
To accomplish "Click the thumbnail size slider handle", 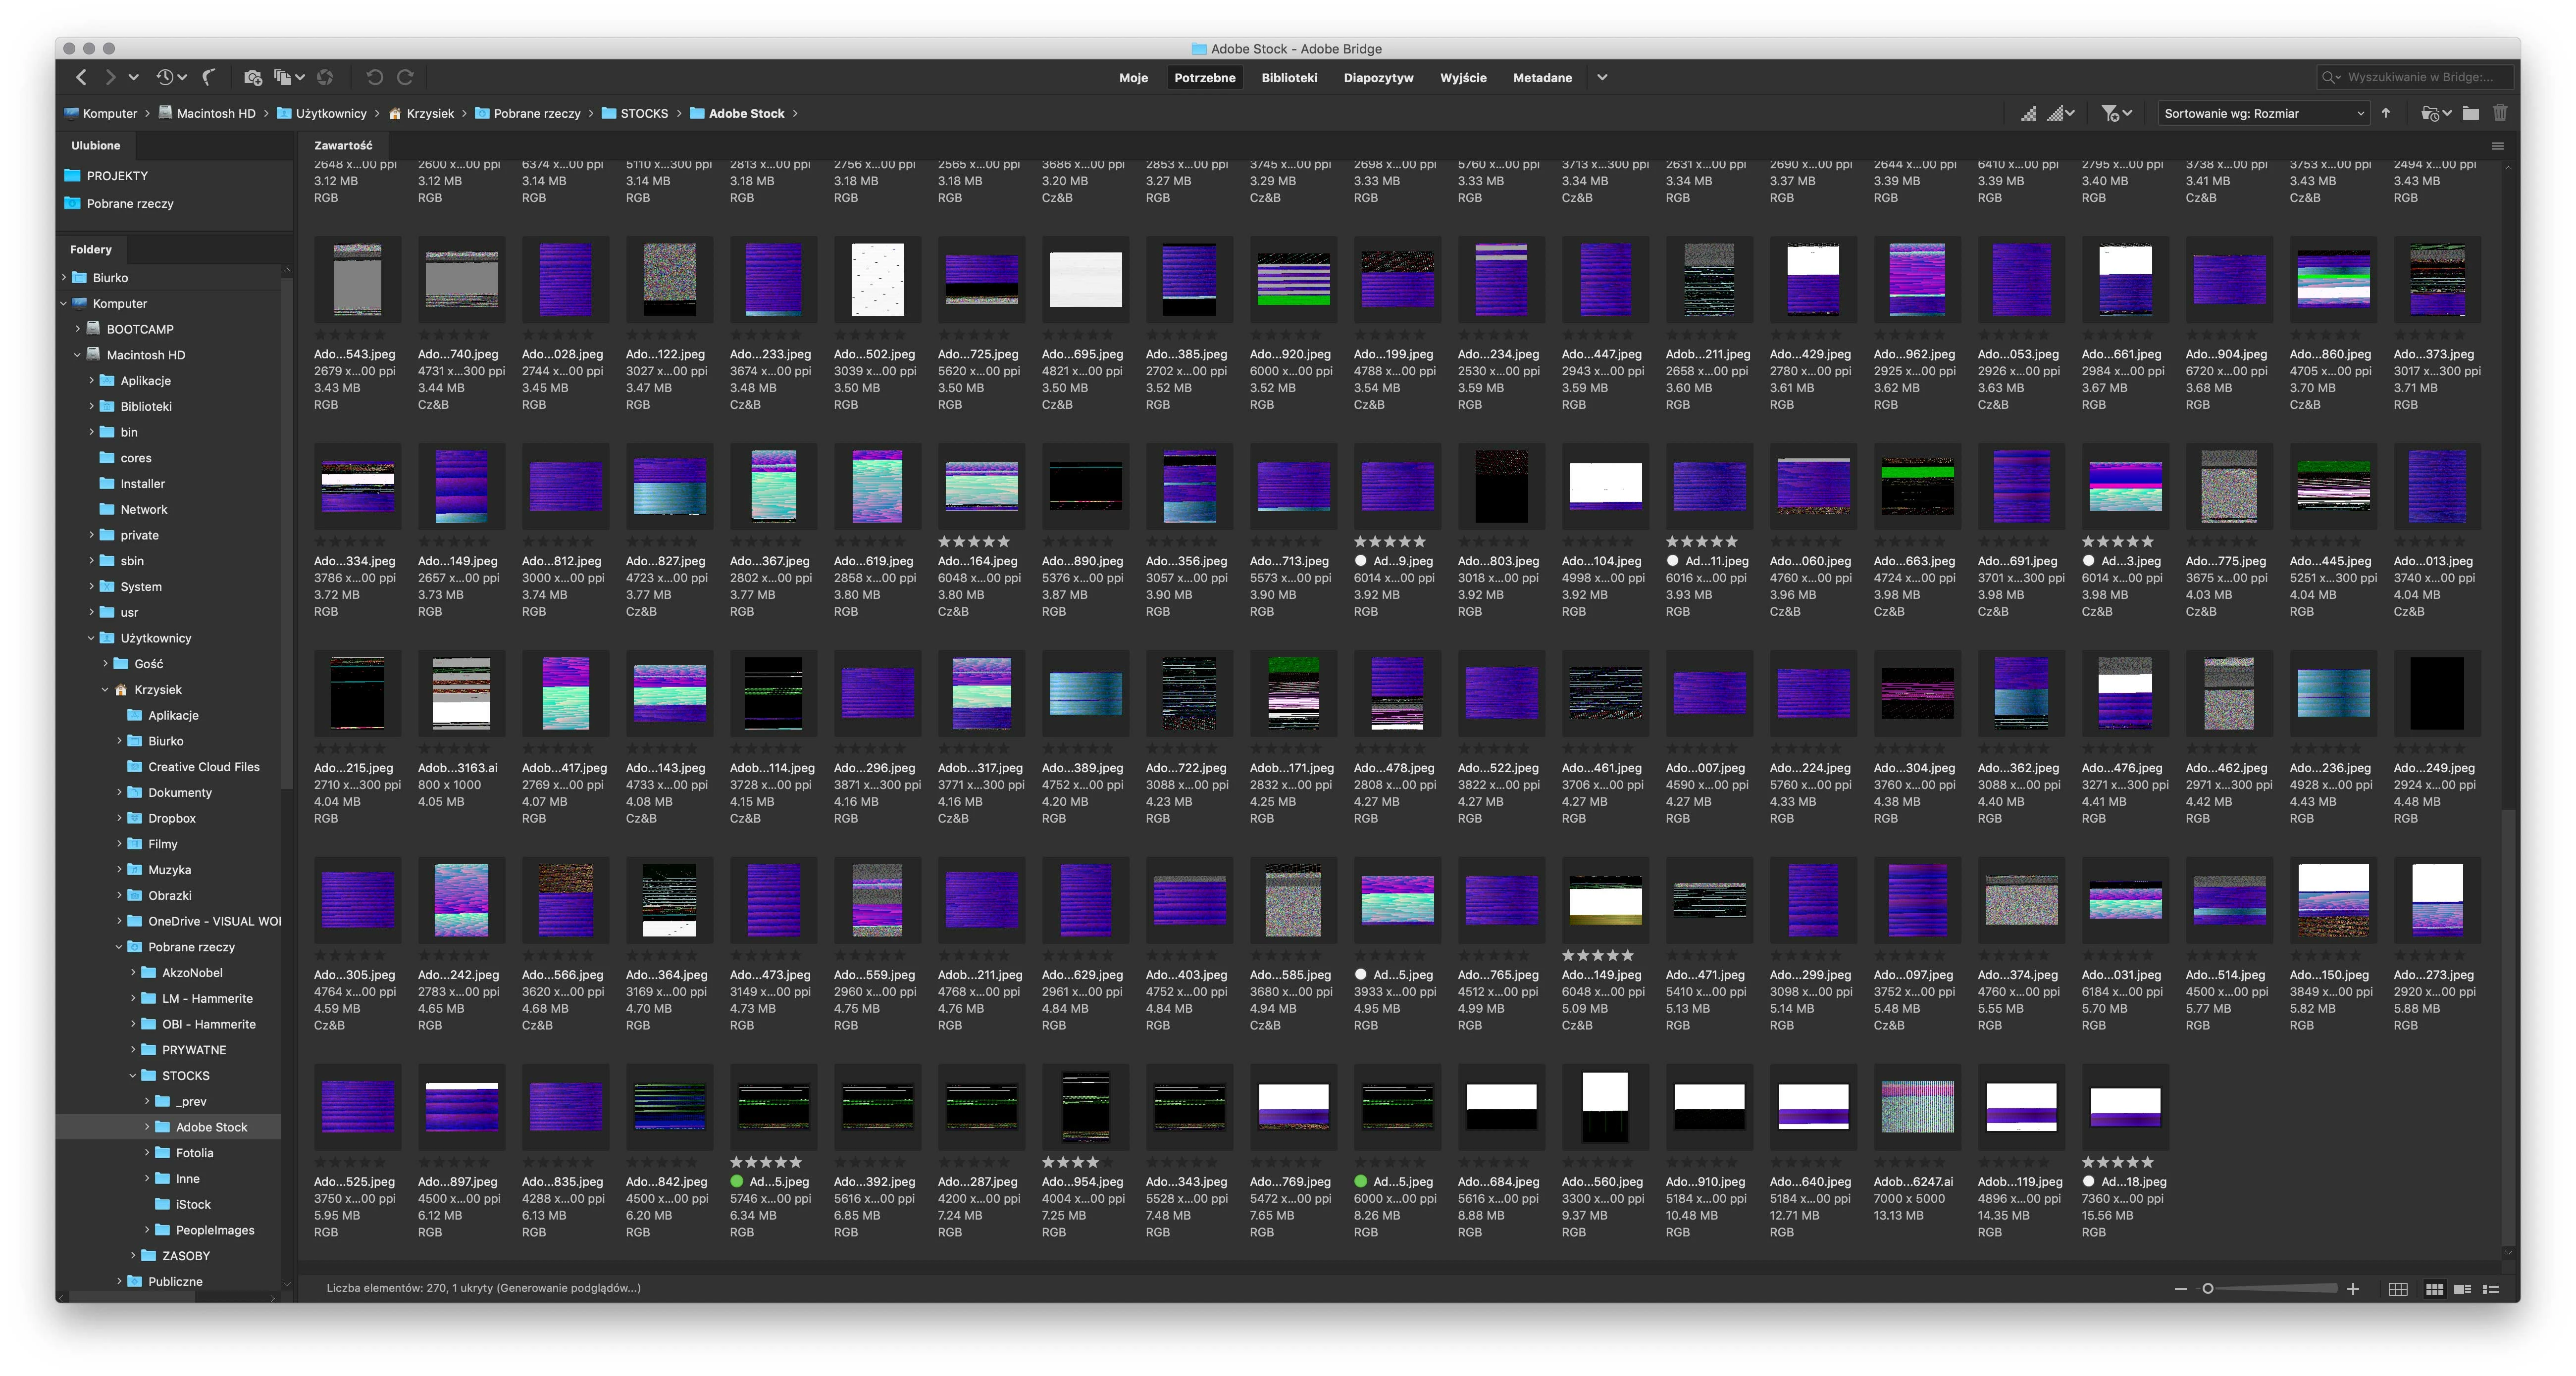I will point(2208,1289).
